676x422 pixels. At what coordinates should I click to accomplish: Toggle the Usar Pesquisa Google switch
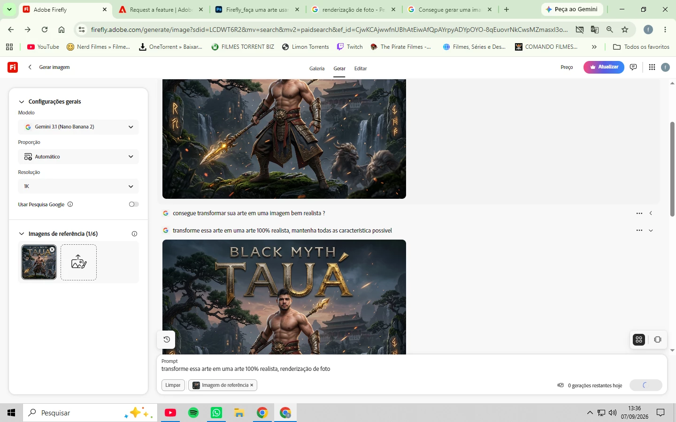pos(134,204)
